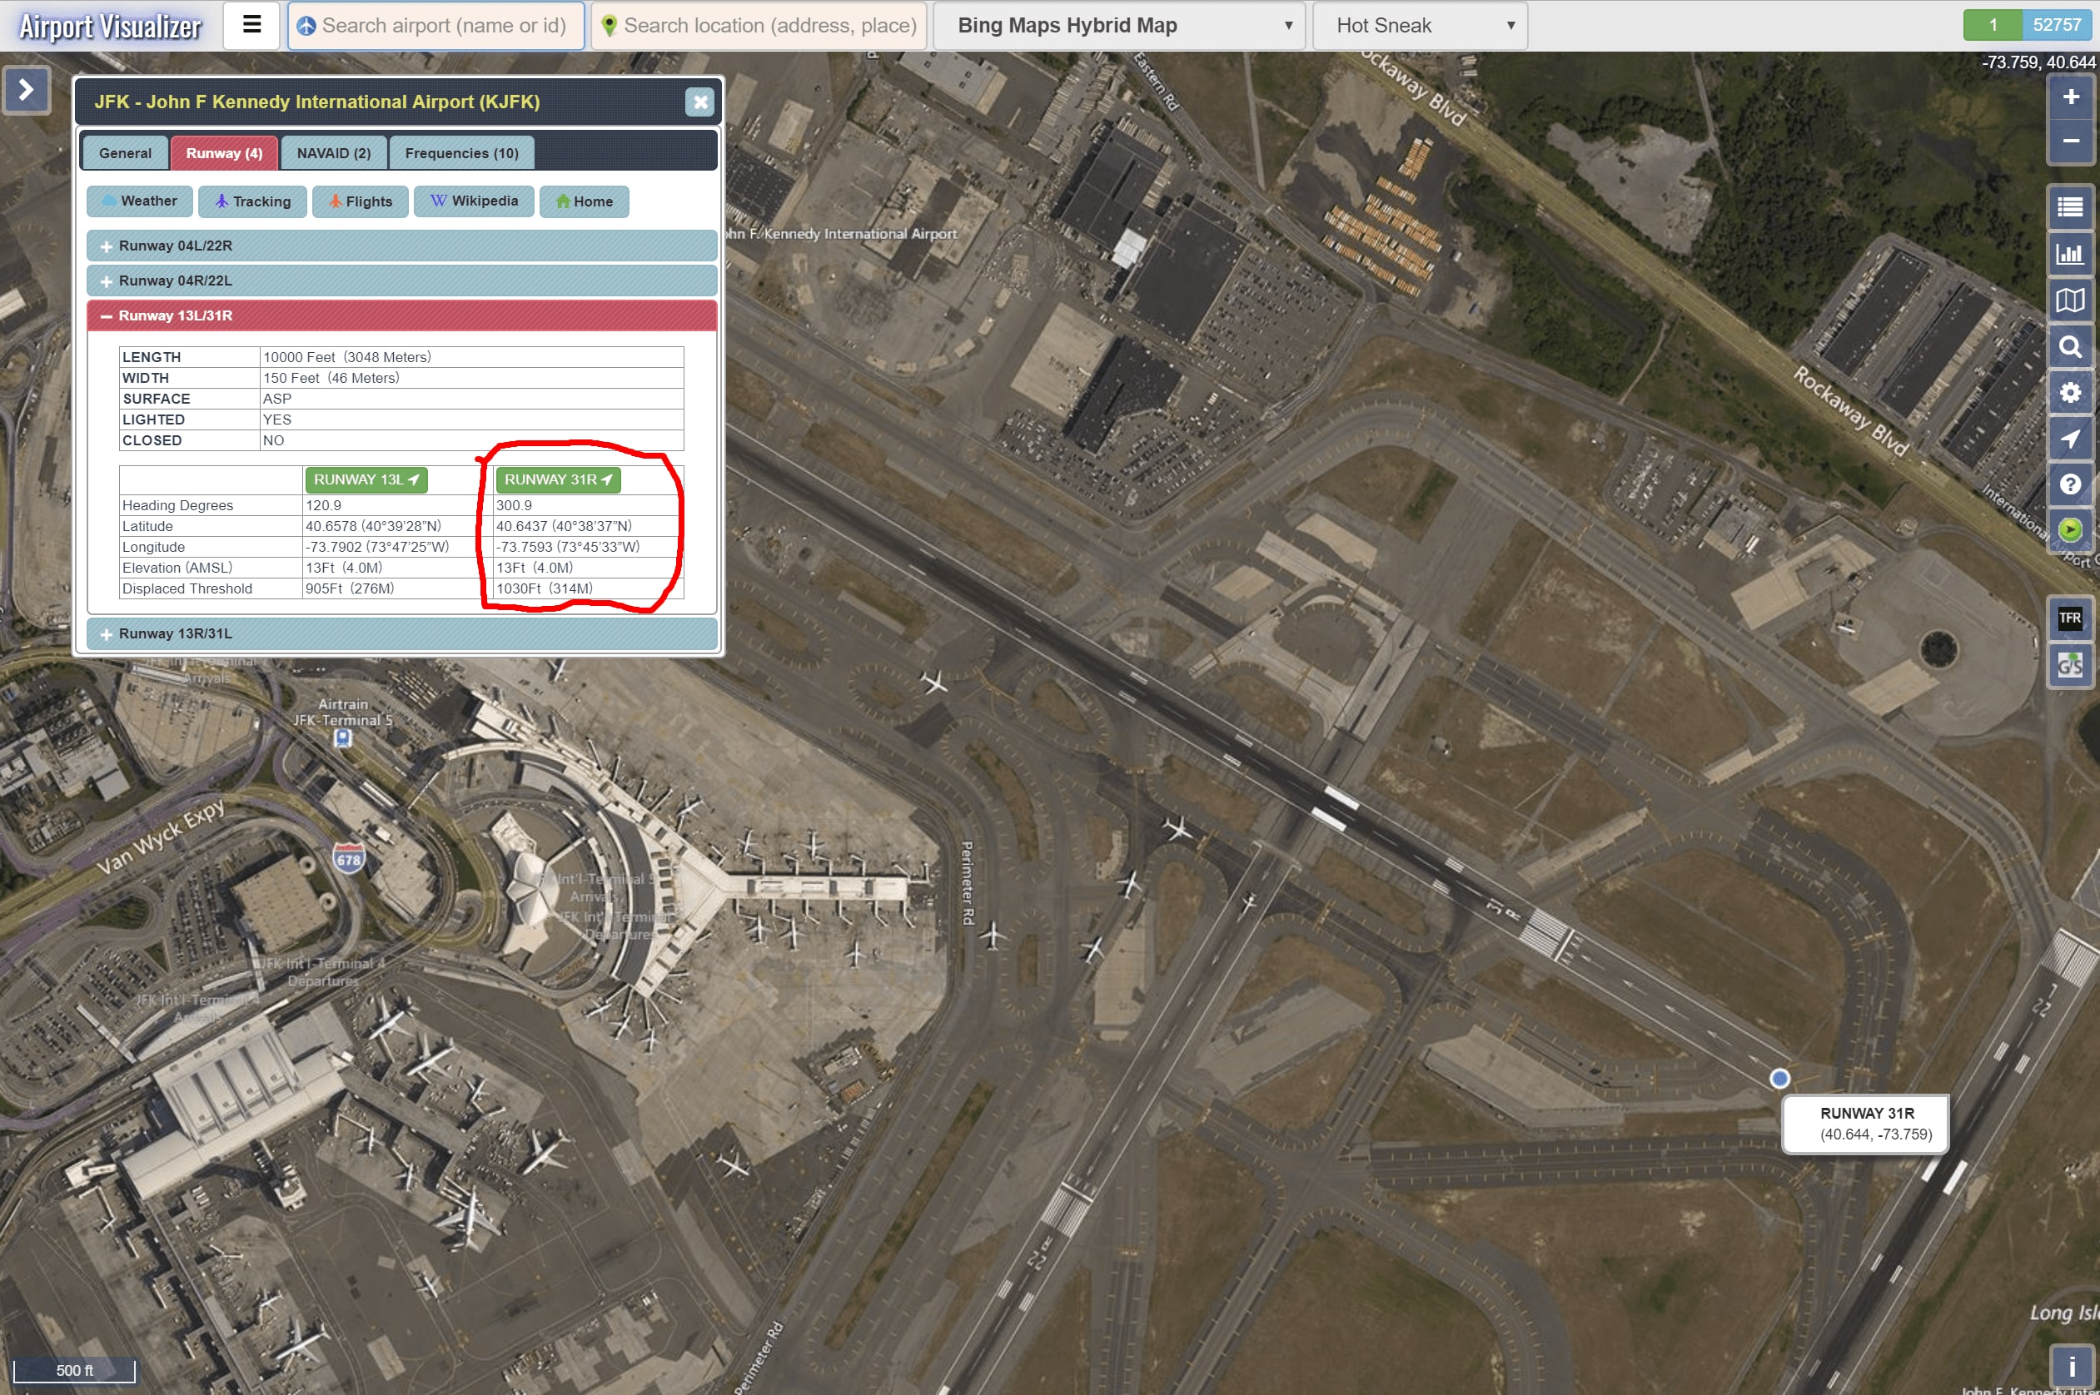Viewport: 2100px width, 1395px height.
Task: Expand Runway 13R/31L section
Action: pos(402,633)
